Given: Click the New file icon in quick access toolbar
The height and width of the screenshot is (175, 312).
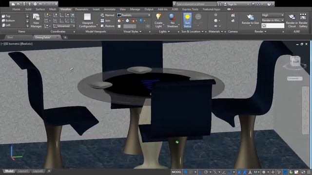Looking at the screenshot, I should point(13,4).
